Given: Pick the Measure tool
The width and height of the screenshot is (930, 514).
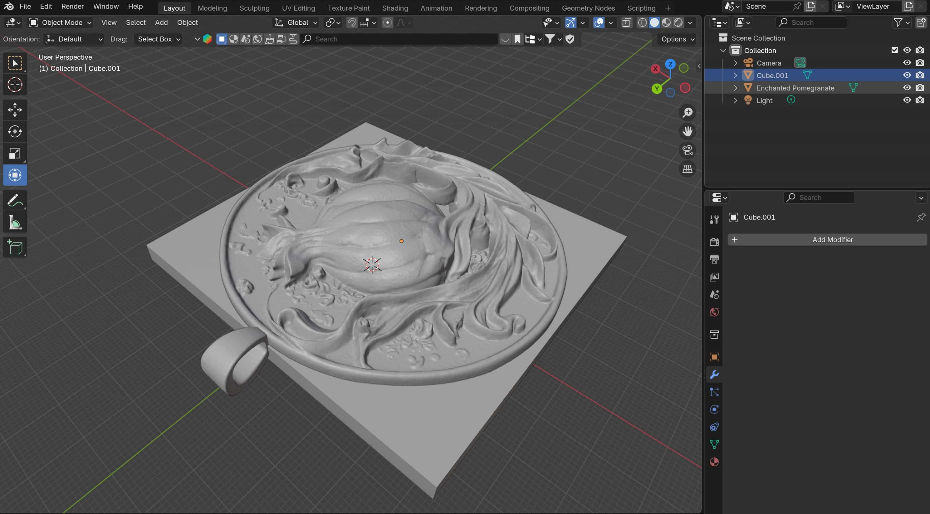Looking at the screenshot, I should pos(15,222).
